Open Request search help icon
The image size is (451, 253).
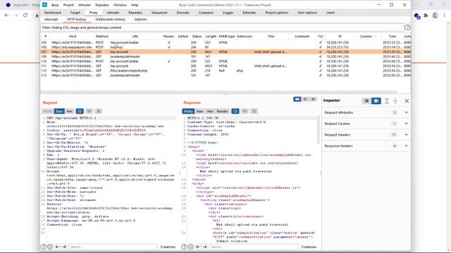pos(44,247)
